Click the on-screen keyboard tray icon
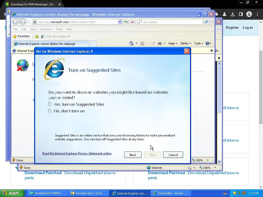 coord(225,193)
